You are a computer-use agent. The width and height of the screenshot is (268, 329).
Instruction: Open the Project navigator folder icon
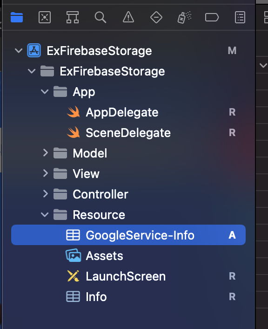pos(17,17)
